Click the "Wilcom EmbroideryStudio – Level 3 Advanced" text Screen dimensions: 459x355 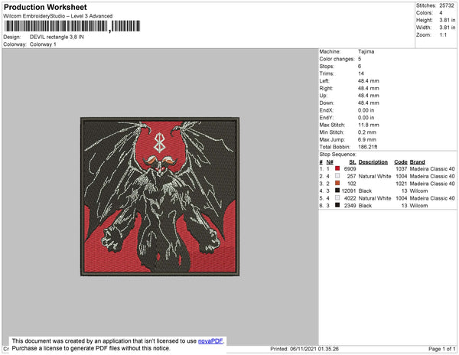pos(58,16)
